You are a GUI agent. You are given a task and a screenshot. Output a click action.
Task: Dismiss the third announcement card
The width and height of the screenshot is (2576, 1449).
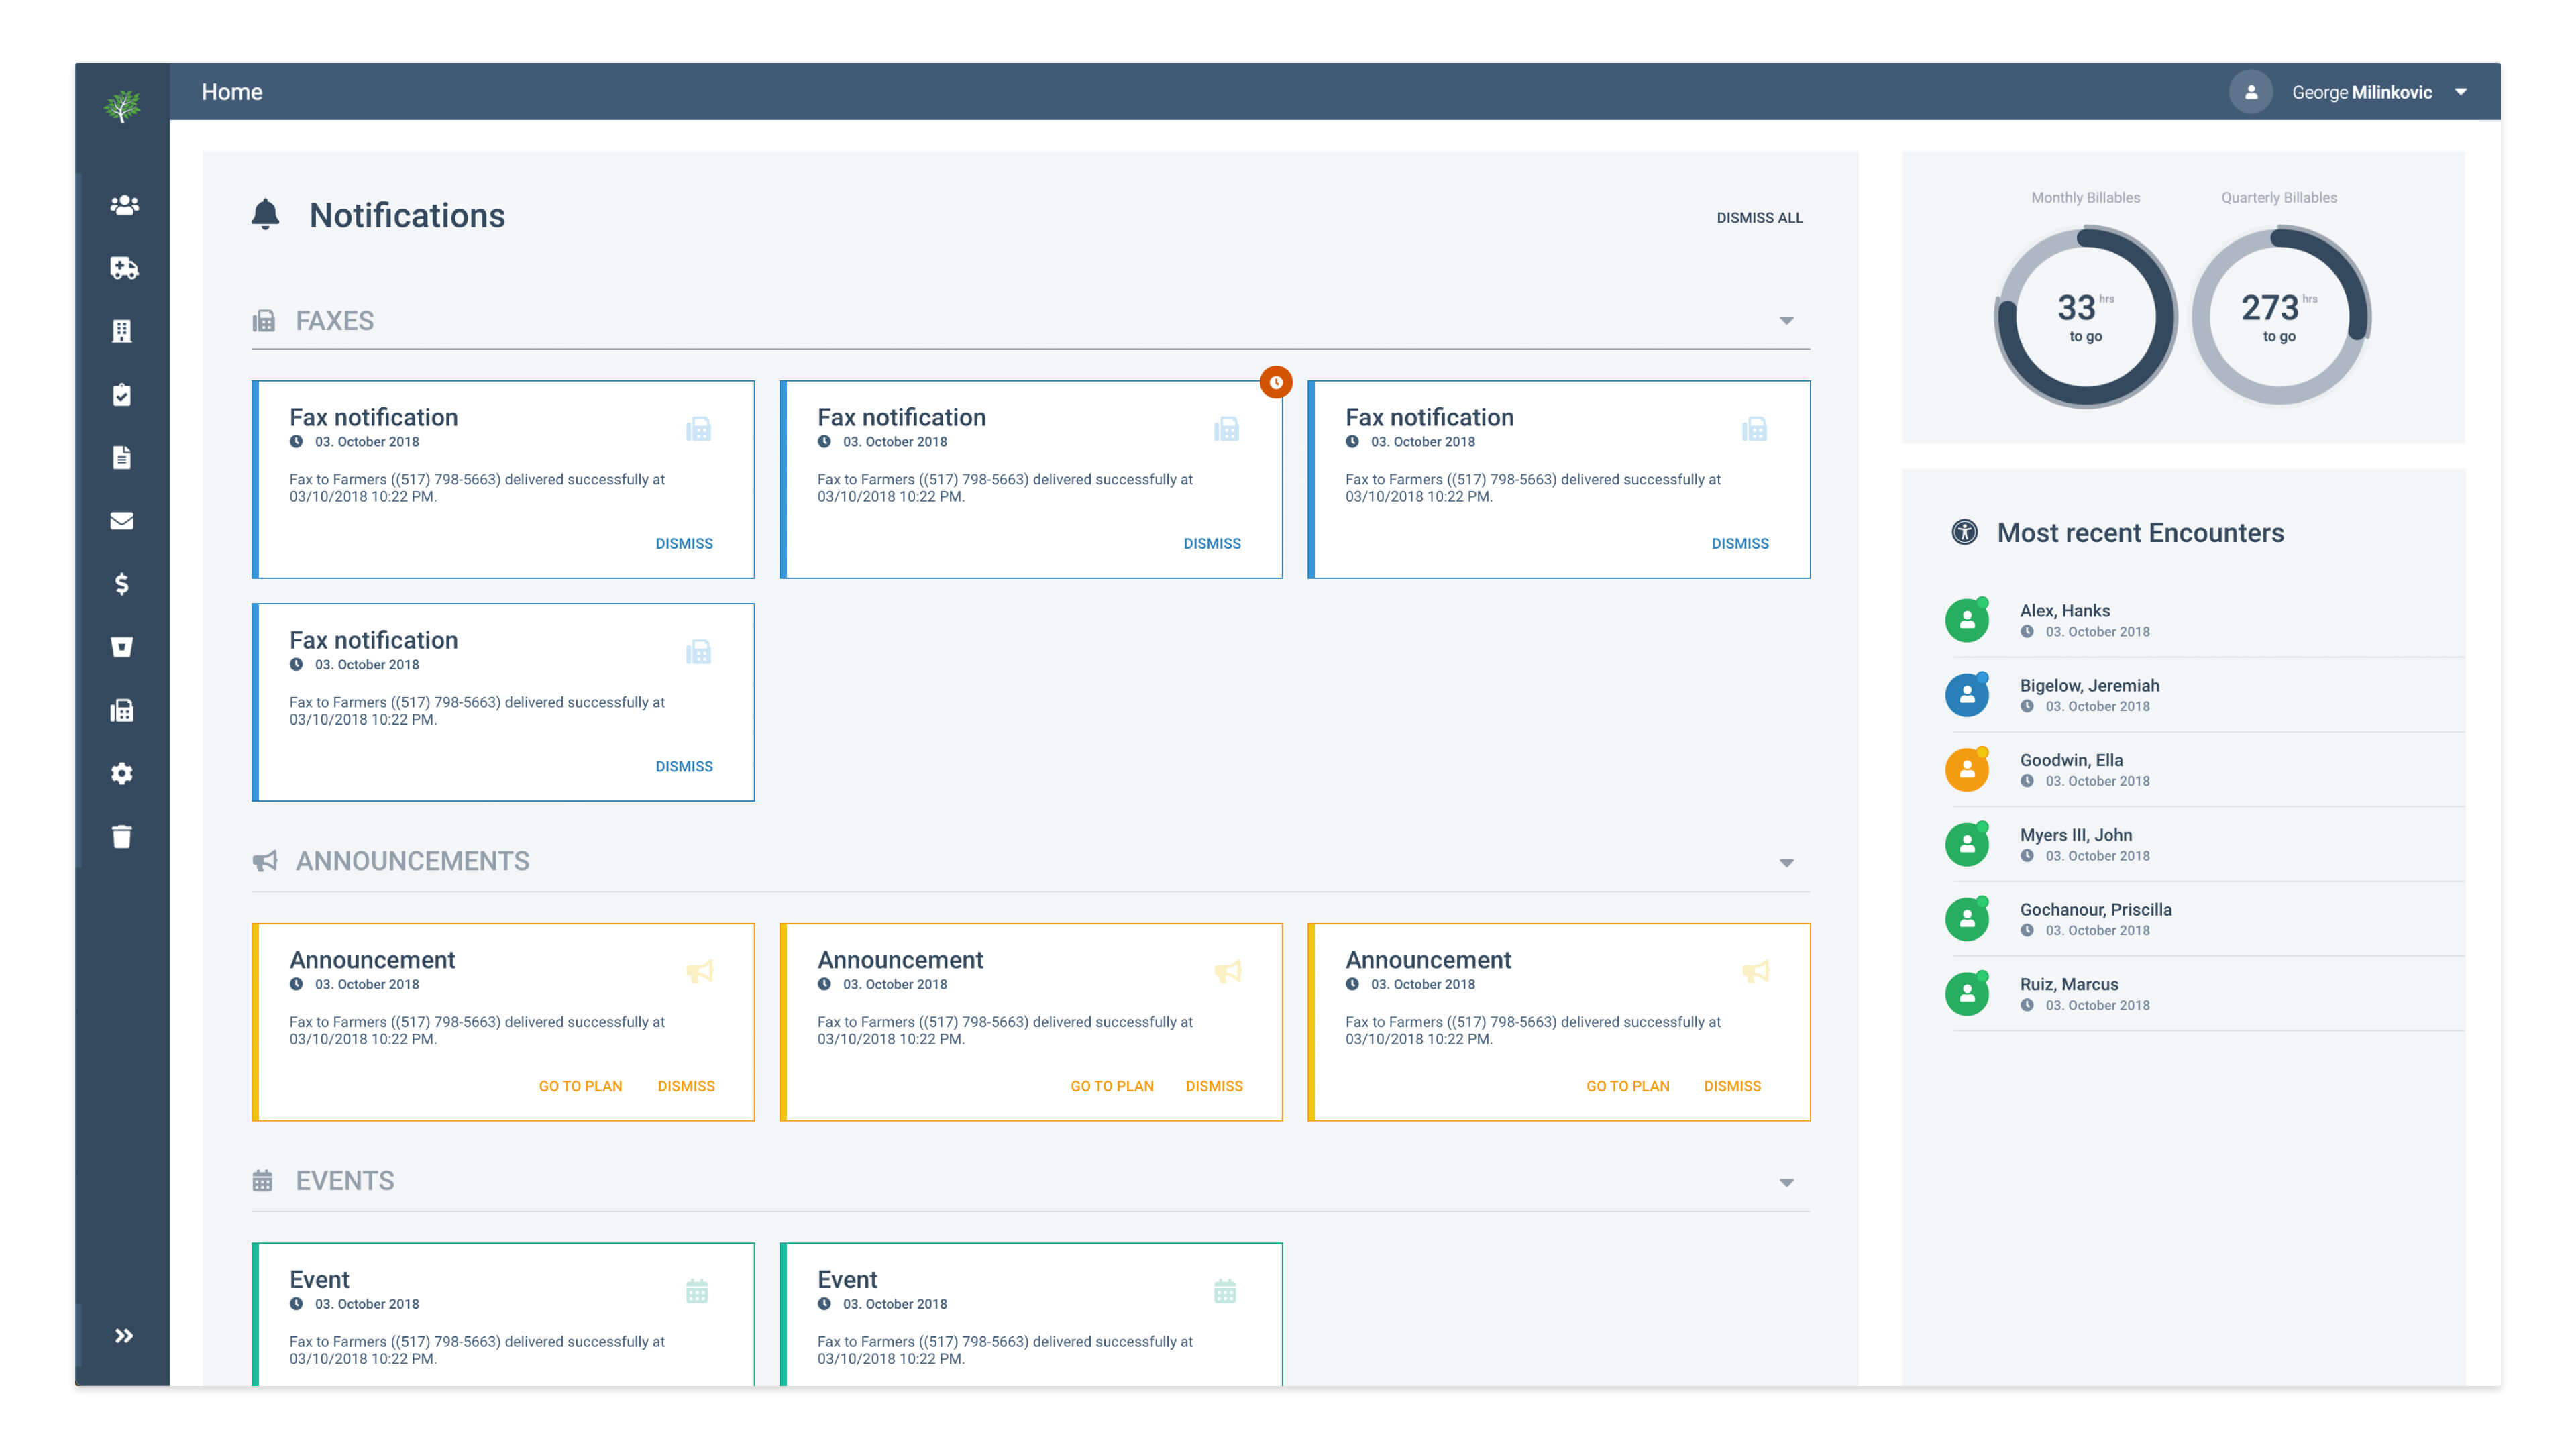1732,1087
